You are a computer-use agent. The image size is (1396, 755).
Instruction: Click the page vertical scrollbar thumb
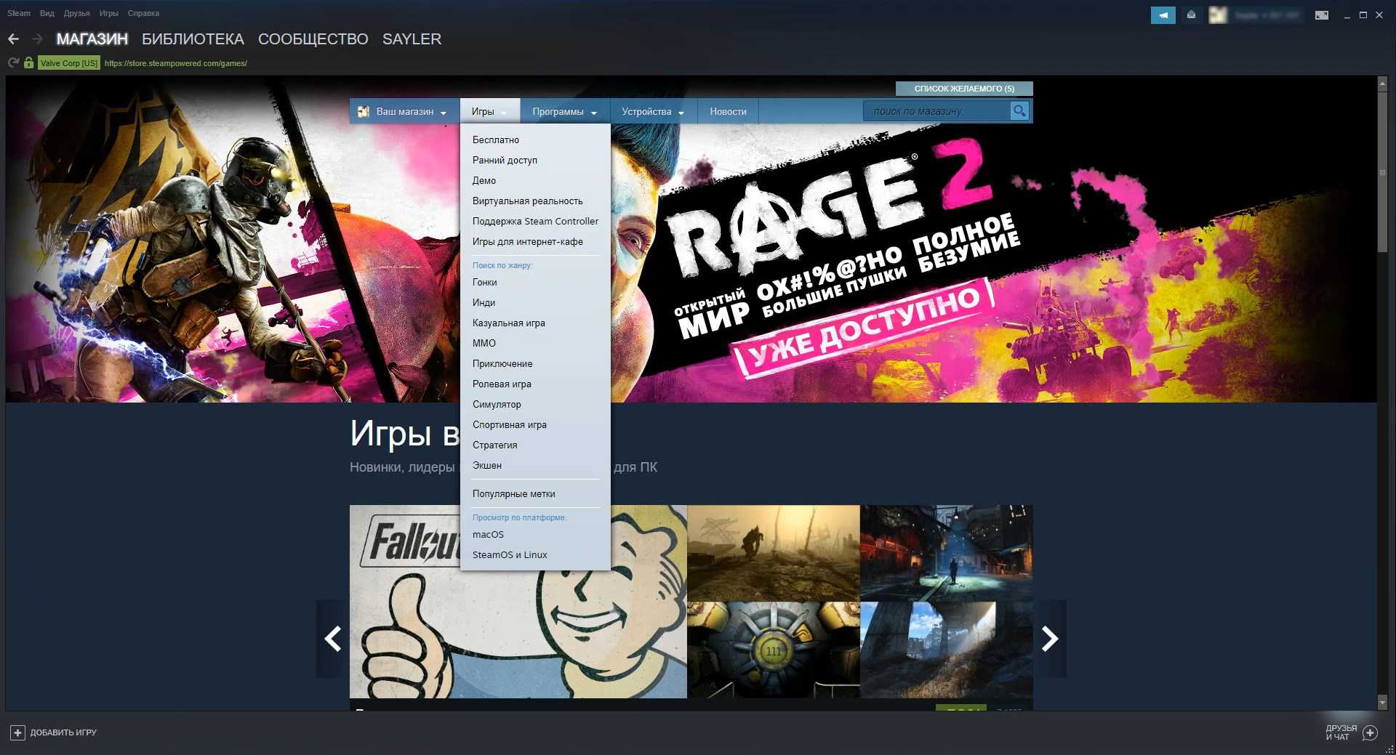click(1382, 173)
